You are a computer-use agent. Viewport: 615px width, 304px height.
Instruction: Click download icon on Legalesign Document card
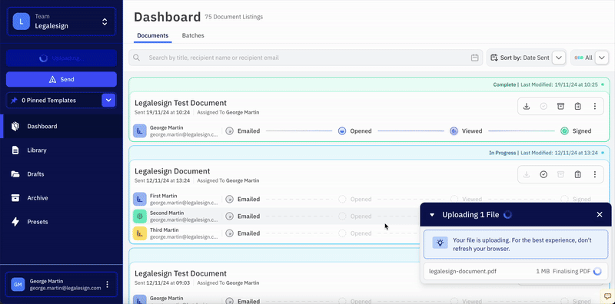[527, 174]
